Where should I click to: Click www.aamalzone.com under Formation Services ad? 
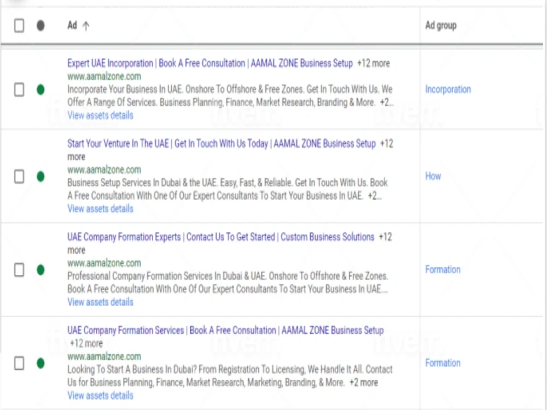(104, 356)
